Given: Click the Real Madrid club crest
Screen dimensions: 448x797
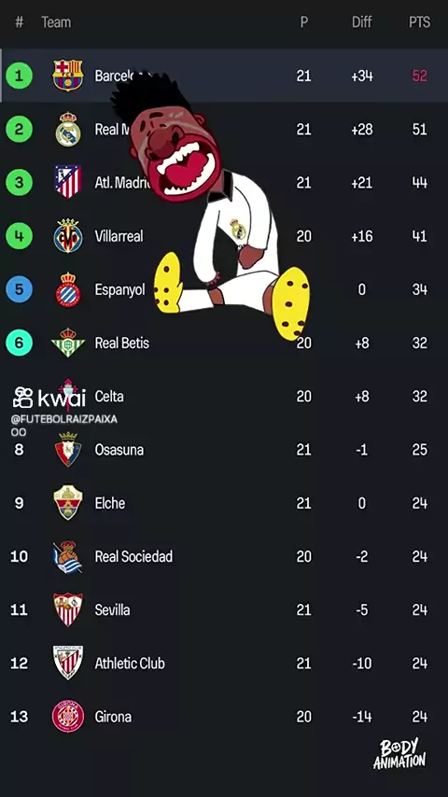Looking at the screenshot, I should pos(67,129).
